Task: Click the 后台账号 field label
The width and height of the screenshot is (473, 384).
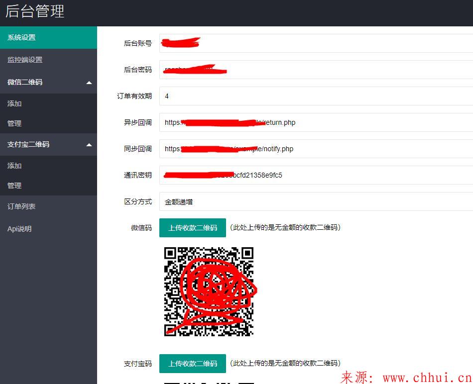Action: (x=138, y=43)
